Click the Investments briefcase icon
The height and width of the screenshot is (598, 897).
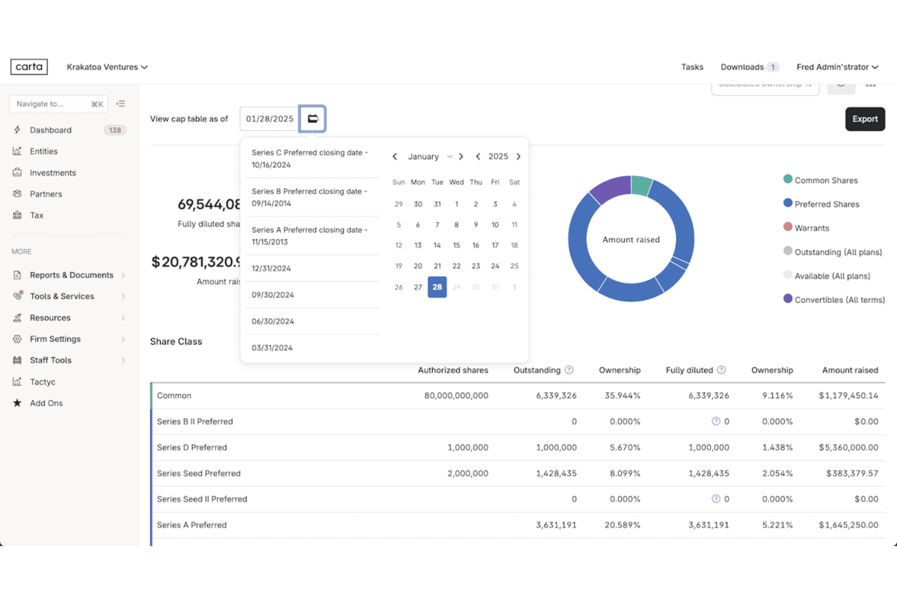pos(17,173)
